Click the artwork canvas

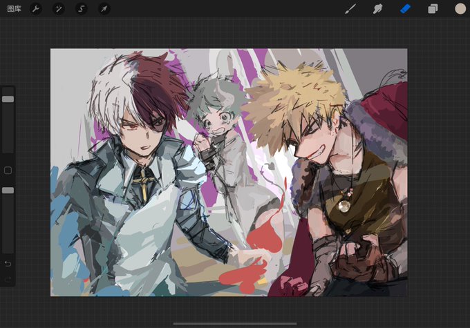pos(229,172)
